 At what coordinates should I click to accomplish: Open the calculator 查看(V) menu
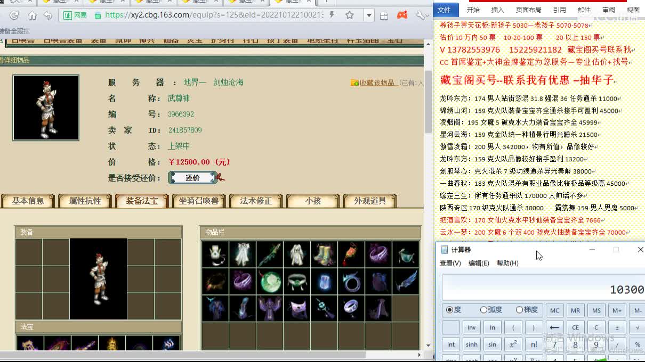coord(450,263)
